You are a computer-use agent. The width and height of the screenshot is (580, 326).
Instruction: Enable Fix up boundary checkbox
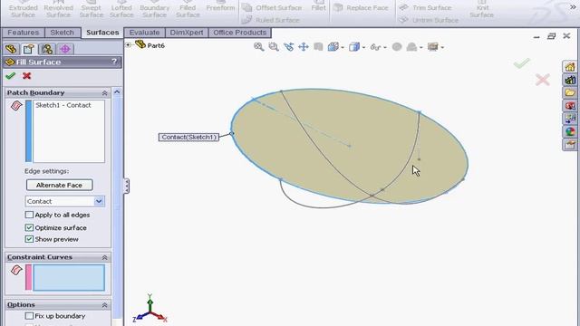(x=29, y=316)
